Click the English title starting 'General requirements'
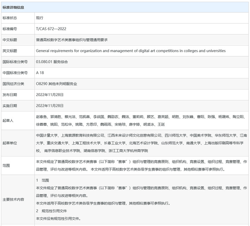This screenshot has width=250, height=226. coord(130,51)
